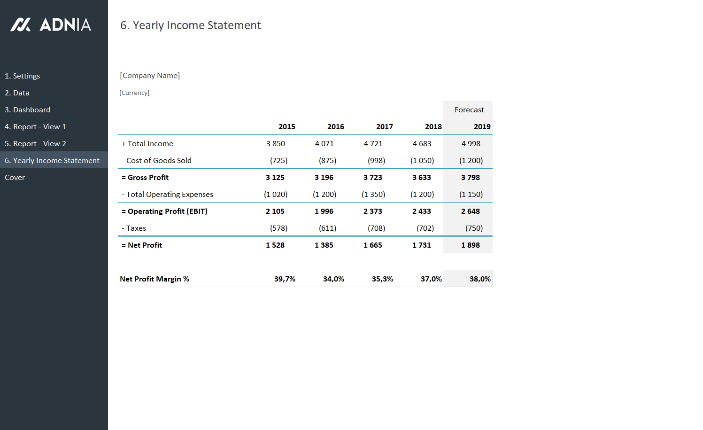Click the Net Profit Margin % label
The width and height of the screenshot is (703, 430).
click(155, 279)
